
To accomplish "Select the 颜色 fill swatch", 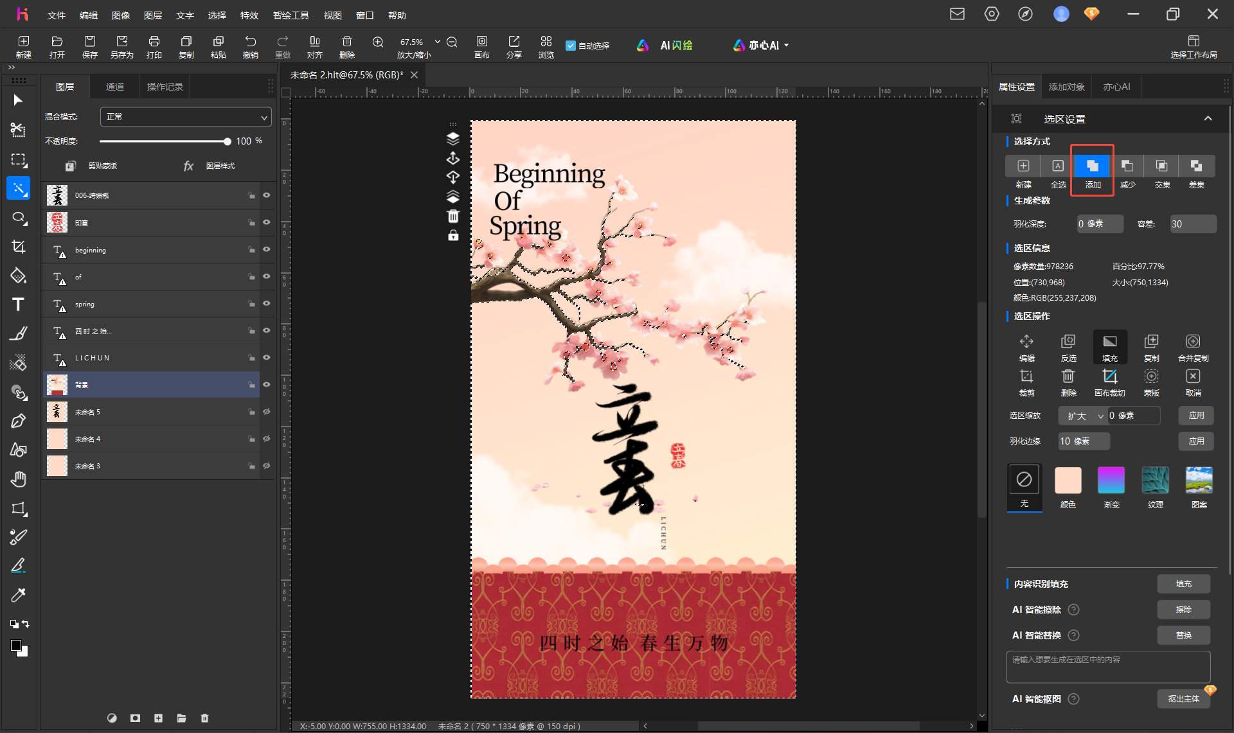I will (x=1068, y=481).
